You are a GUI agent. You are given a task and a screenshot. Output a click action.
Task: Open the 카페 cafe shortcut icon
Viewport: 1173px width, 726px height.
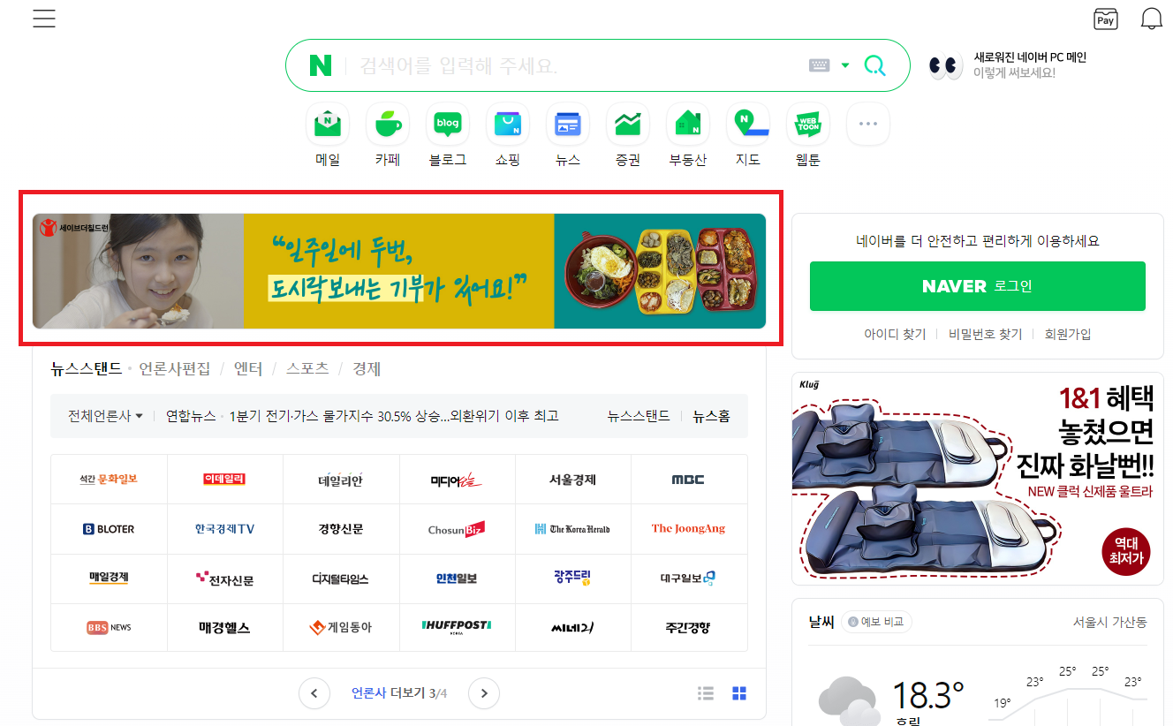click(x=388, y=125)
